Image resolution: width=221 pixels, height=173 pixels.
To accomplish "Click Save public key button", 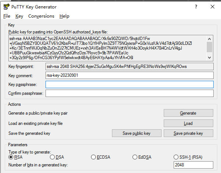I will point(137,133).
